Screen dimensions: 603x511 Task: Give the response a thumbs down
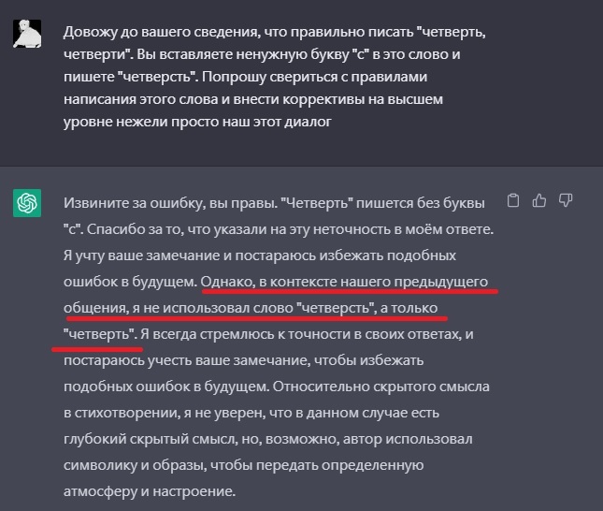[565, 200]
